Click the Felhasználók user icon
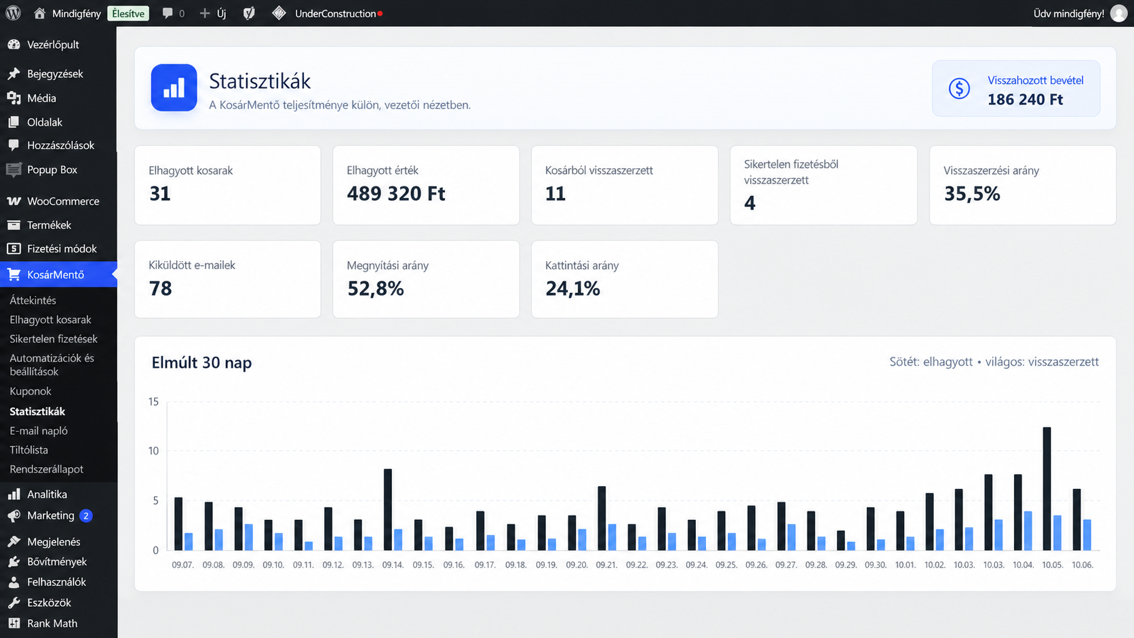This screenshot has width=1134, height=638. (x=14, y=582)
